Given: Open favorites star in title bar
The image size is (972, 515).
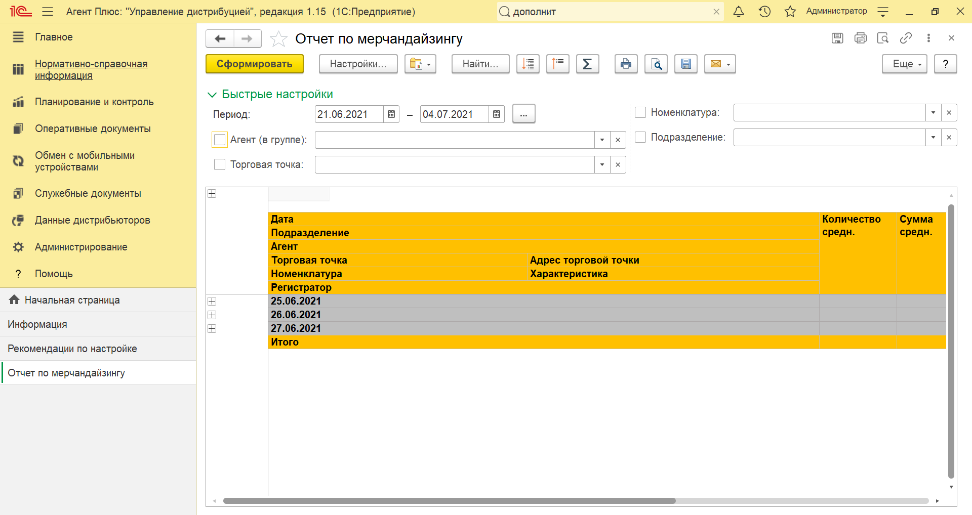Looking at the screenshot, I should pyautogui.click(x=790, y=12).
